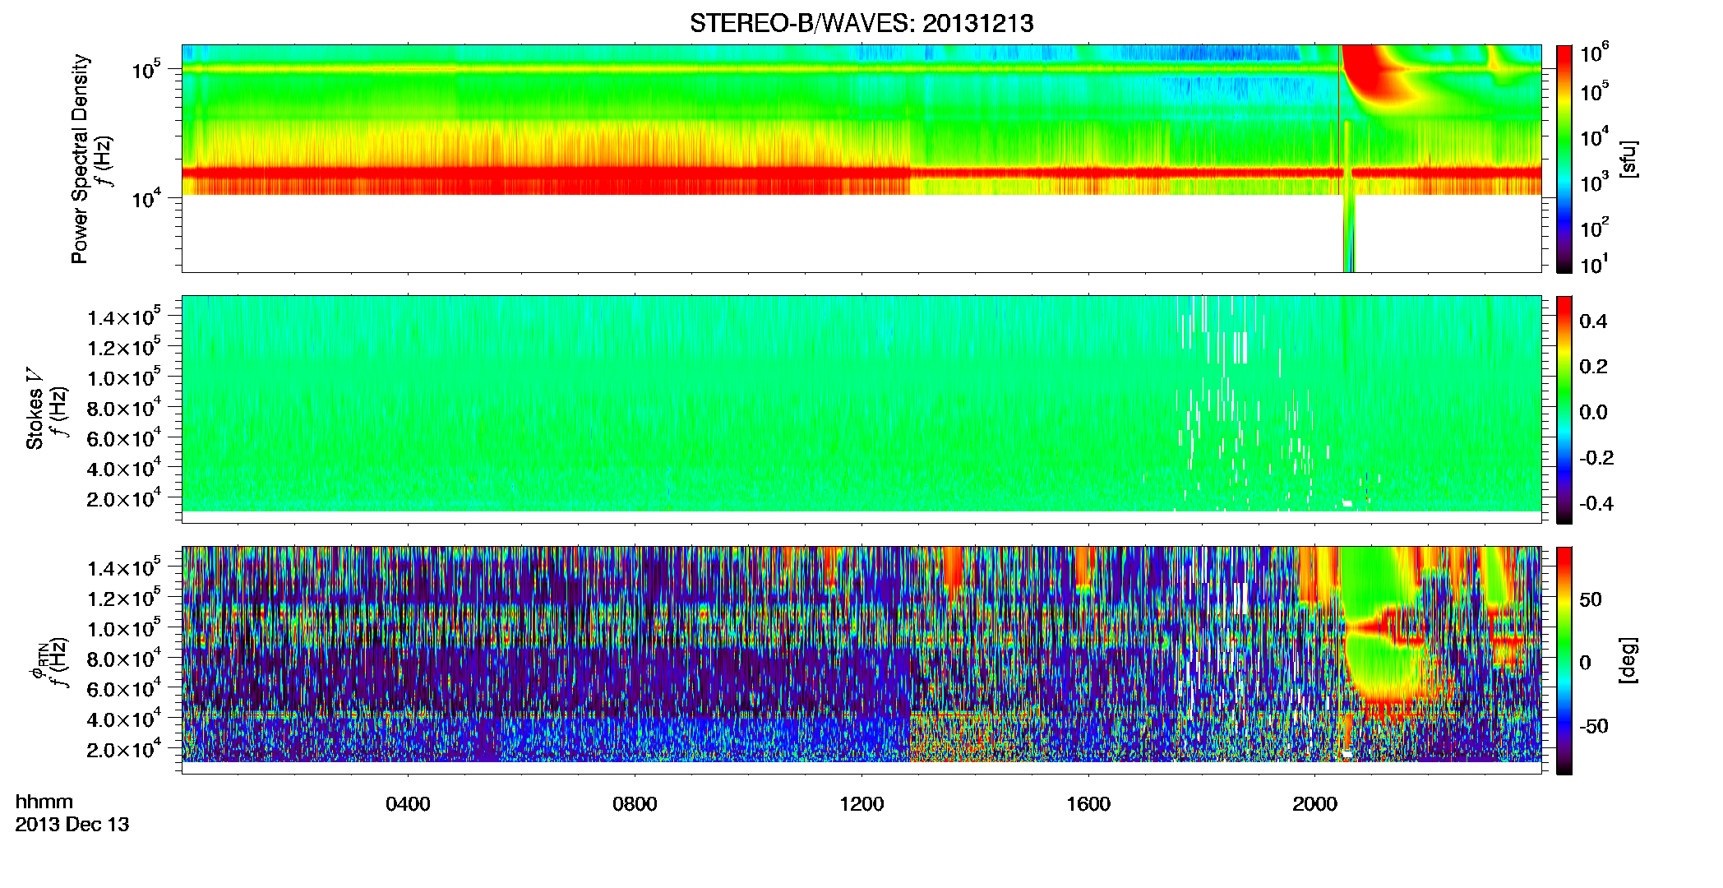This screenshot has height=888, width=1723.
Task: Click the hhmm axis label
Action: click(44, 802)
